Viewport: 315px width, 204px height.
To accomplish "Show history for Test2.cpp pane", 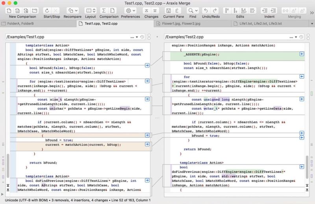I will 301,37.
